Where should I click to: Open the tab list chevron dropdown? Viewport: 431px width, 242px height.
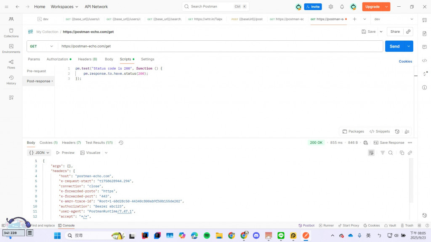(364, 19)
